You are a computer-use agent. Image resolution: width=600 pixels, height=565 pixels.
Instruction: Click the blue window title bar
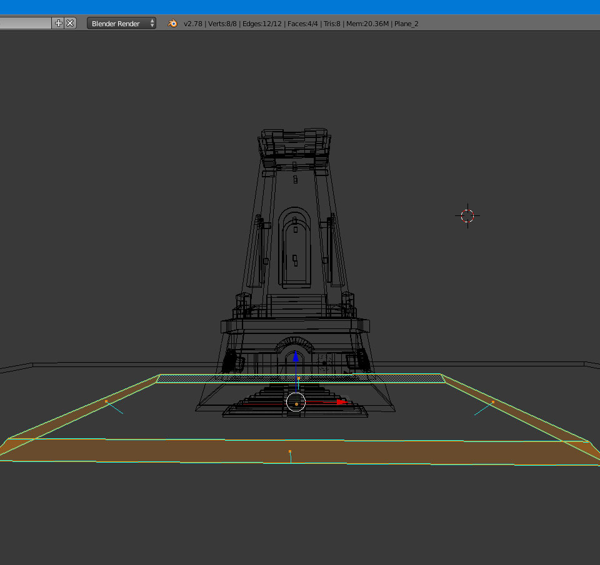coord(300,7)
